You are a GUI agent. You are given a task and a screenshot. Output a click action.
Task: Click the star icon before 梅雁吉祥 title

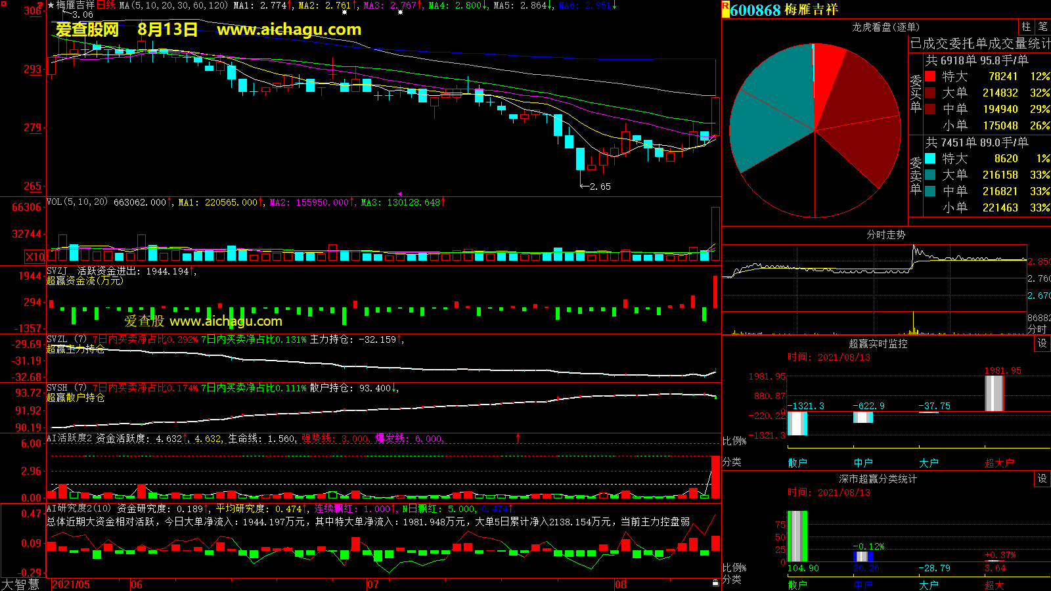click(x=51, y=5)
